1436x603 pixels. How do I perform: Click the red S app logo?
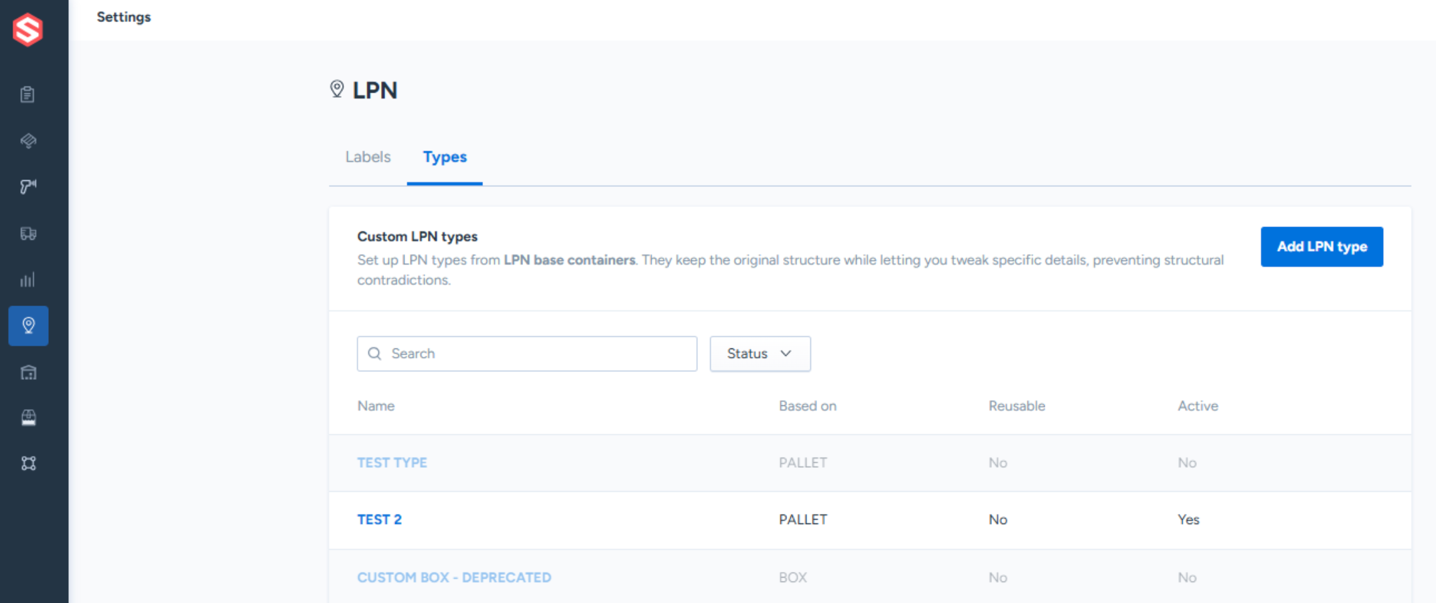[27, 29]
